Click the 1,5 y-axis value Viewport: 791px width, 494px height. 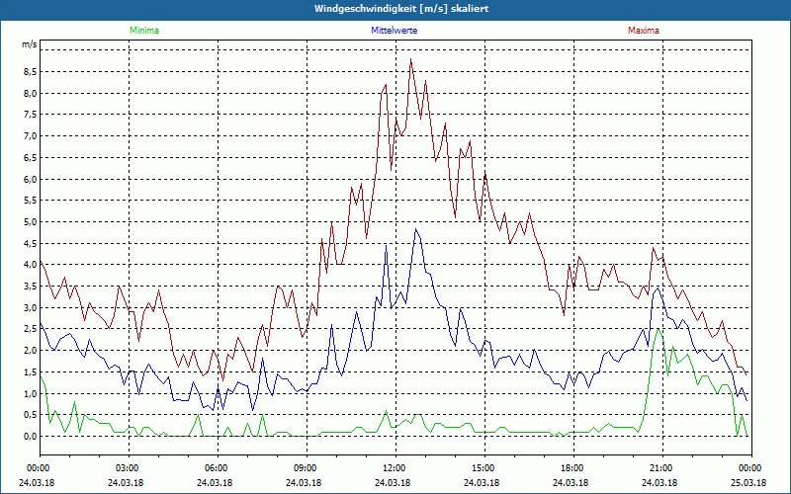[30, 371]
